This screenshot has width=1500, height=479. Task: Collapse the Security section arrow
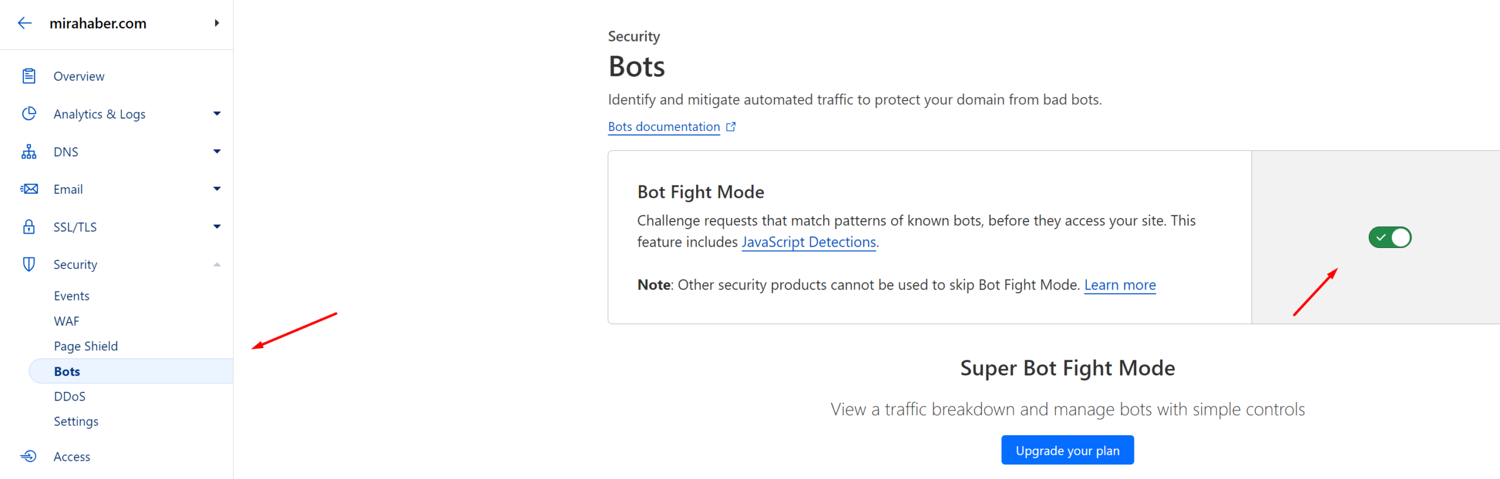[217, 264]
